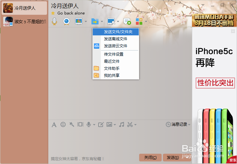This screenshot has width=237, height=164.
Task: Open 文件助手 from the menu
Action: 116,68
